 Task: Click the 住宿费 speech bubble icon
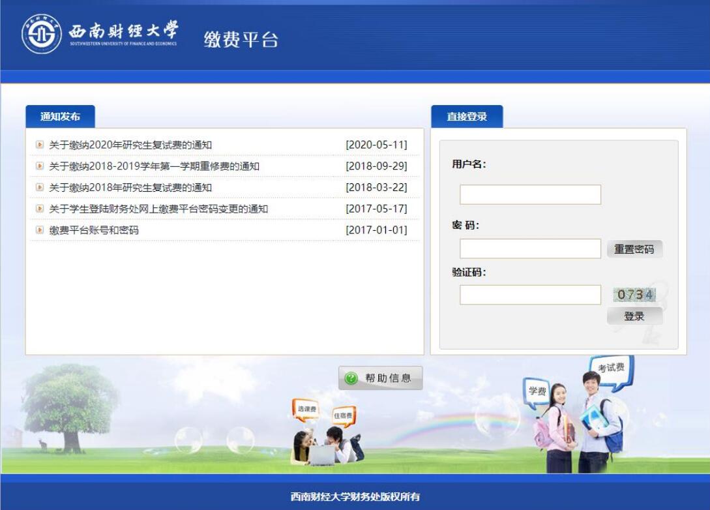click(343, 415)
